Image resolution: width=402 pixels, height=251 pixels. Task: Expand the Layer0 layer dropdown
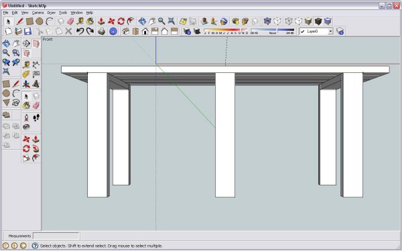coord(330,31)
